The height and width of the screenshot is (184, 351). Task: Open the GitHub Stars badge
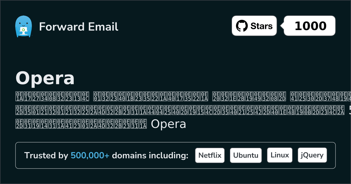(254, 26)
